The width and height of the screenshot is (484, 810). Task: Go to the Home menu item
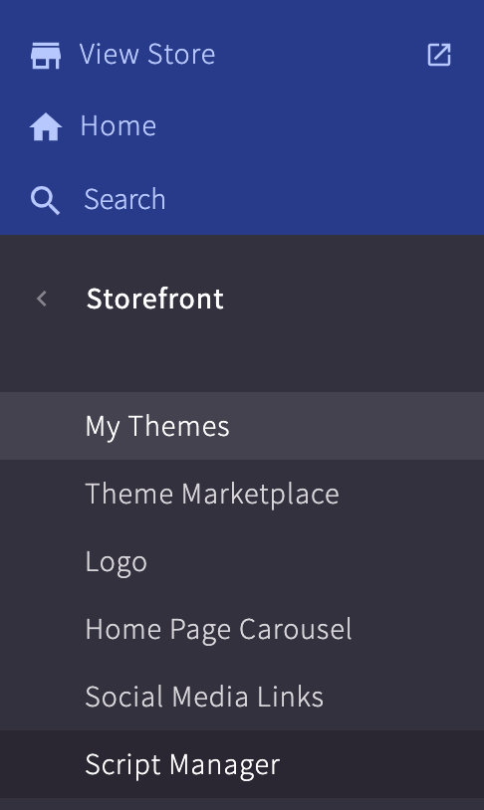(x=119, y=126)
